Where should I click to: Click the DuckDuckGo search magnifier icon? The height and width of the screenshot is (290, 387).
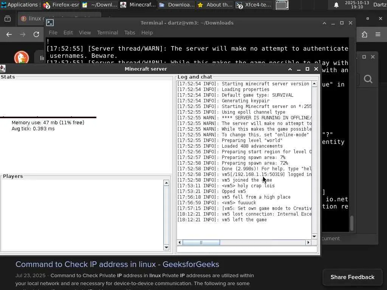click(x=368, y=79)
